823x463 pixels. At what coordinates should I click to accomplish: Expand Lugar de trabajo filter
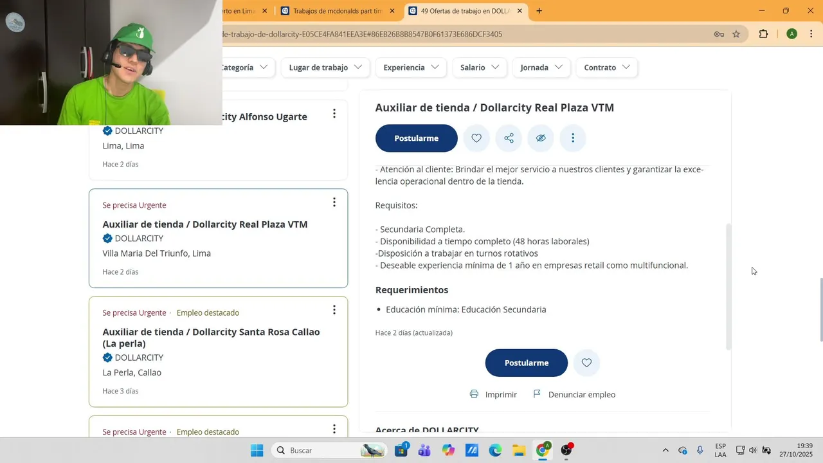[325, 68]
